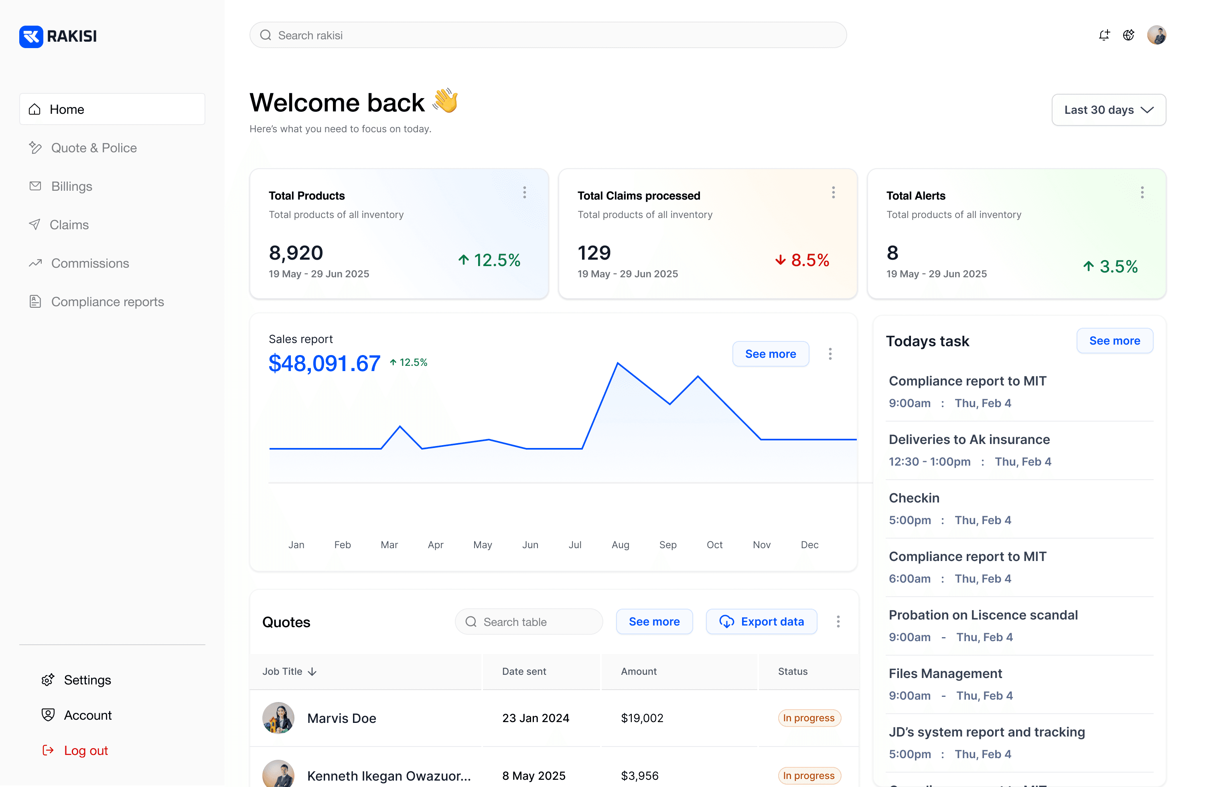Open Total Products card options menu
The width and height of the screenshot is (1213, 787).
tap(524, 192)
